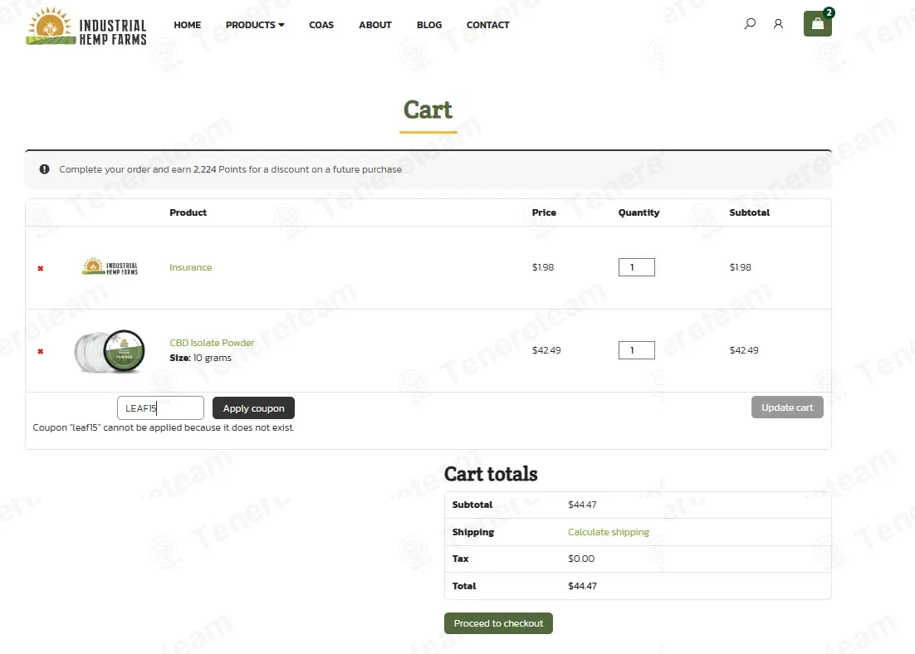The width and height of the screenshot is (915, 654).
Task: Click the Shipping label in cart totals
Action: click(472, 532)
